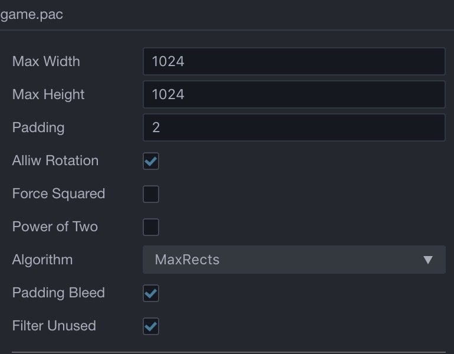Focus the Max Height value box

[294, 94]
